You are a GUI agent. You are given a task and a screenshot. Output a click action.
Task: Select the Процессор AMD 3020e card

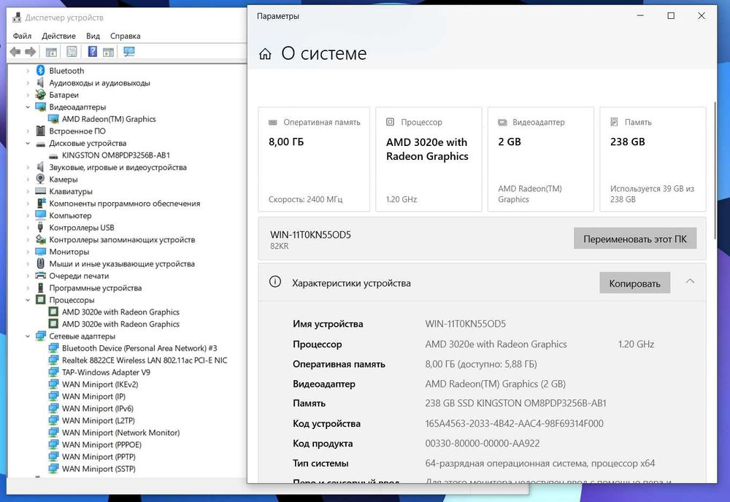coord(429,159)
